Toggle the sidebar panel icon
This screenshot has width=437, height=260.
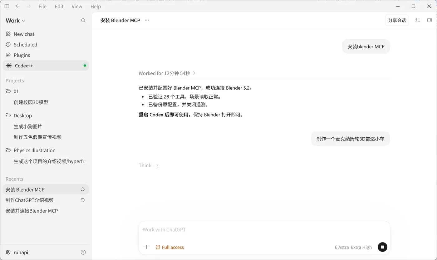[x=7, y=6]
